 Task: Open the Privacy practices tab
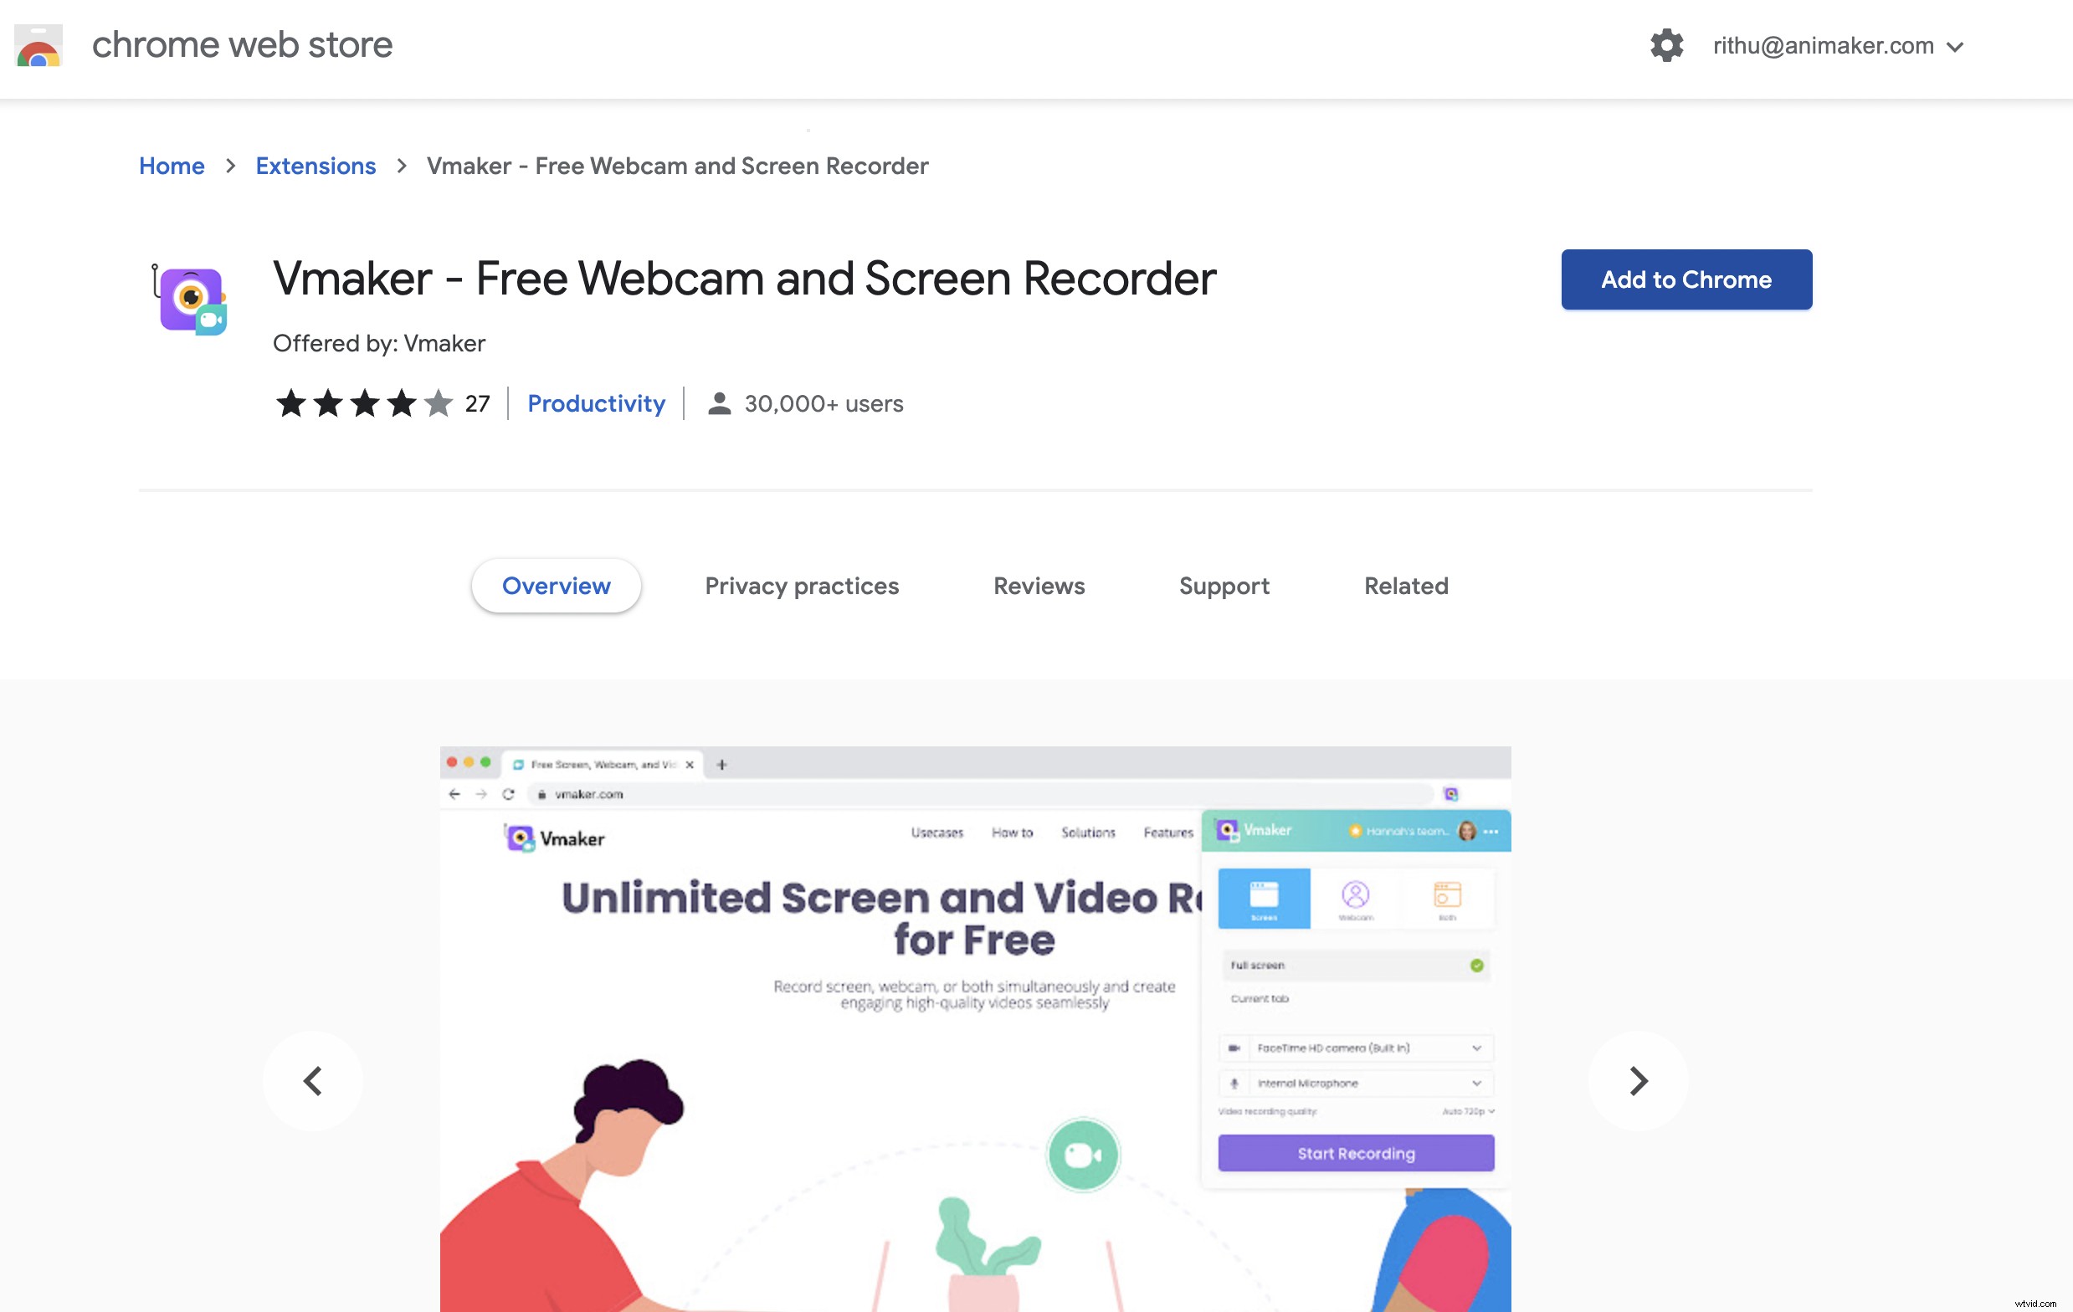click(802, 586)
